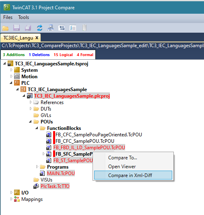Expand the Motion node
The image size is (204, 215).
click(11, 76)
